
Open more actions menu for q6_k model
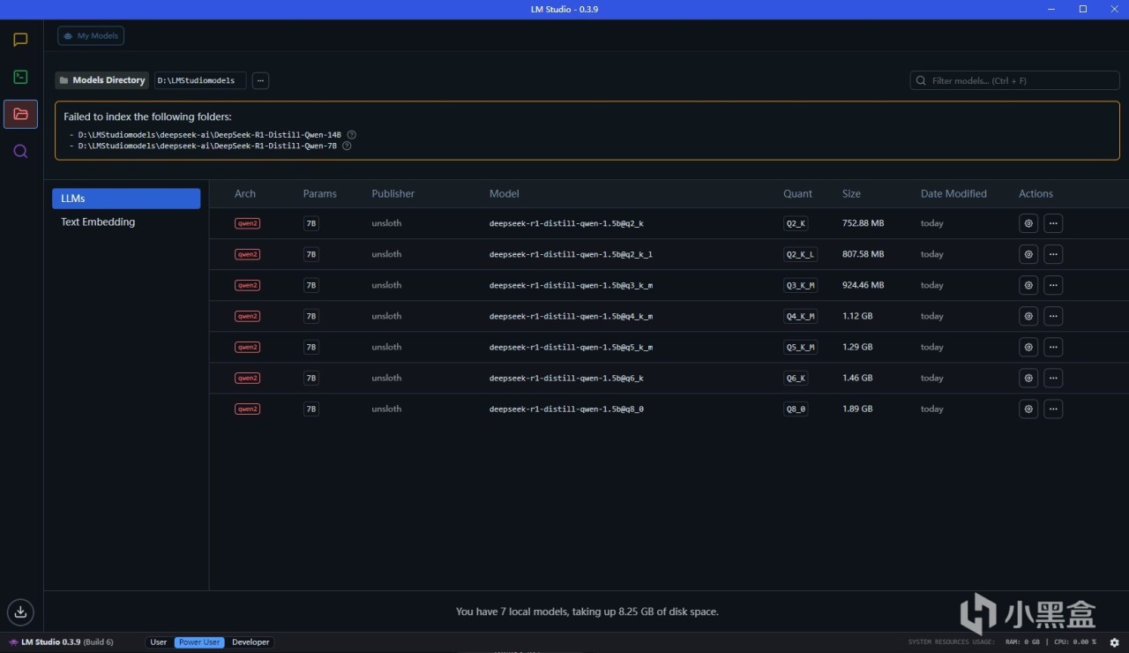tap(1053, 378)
